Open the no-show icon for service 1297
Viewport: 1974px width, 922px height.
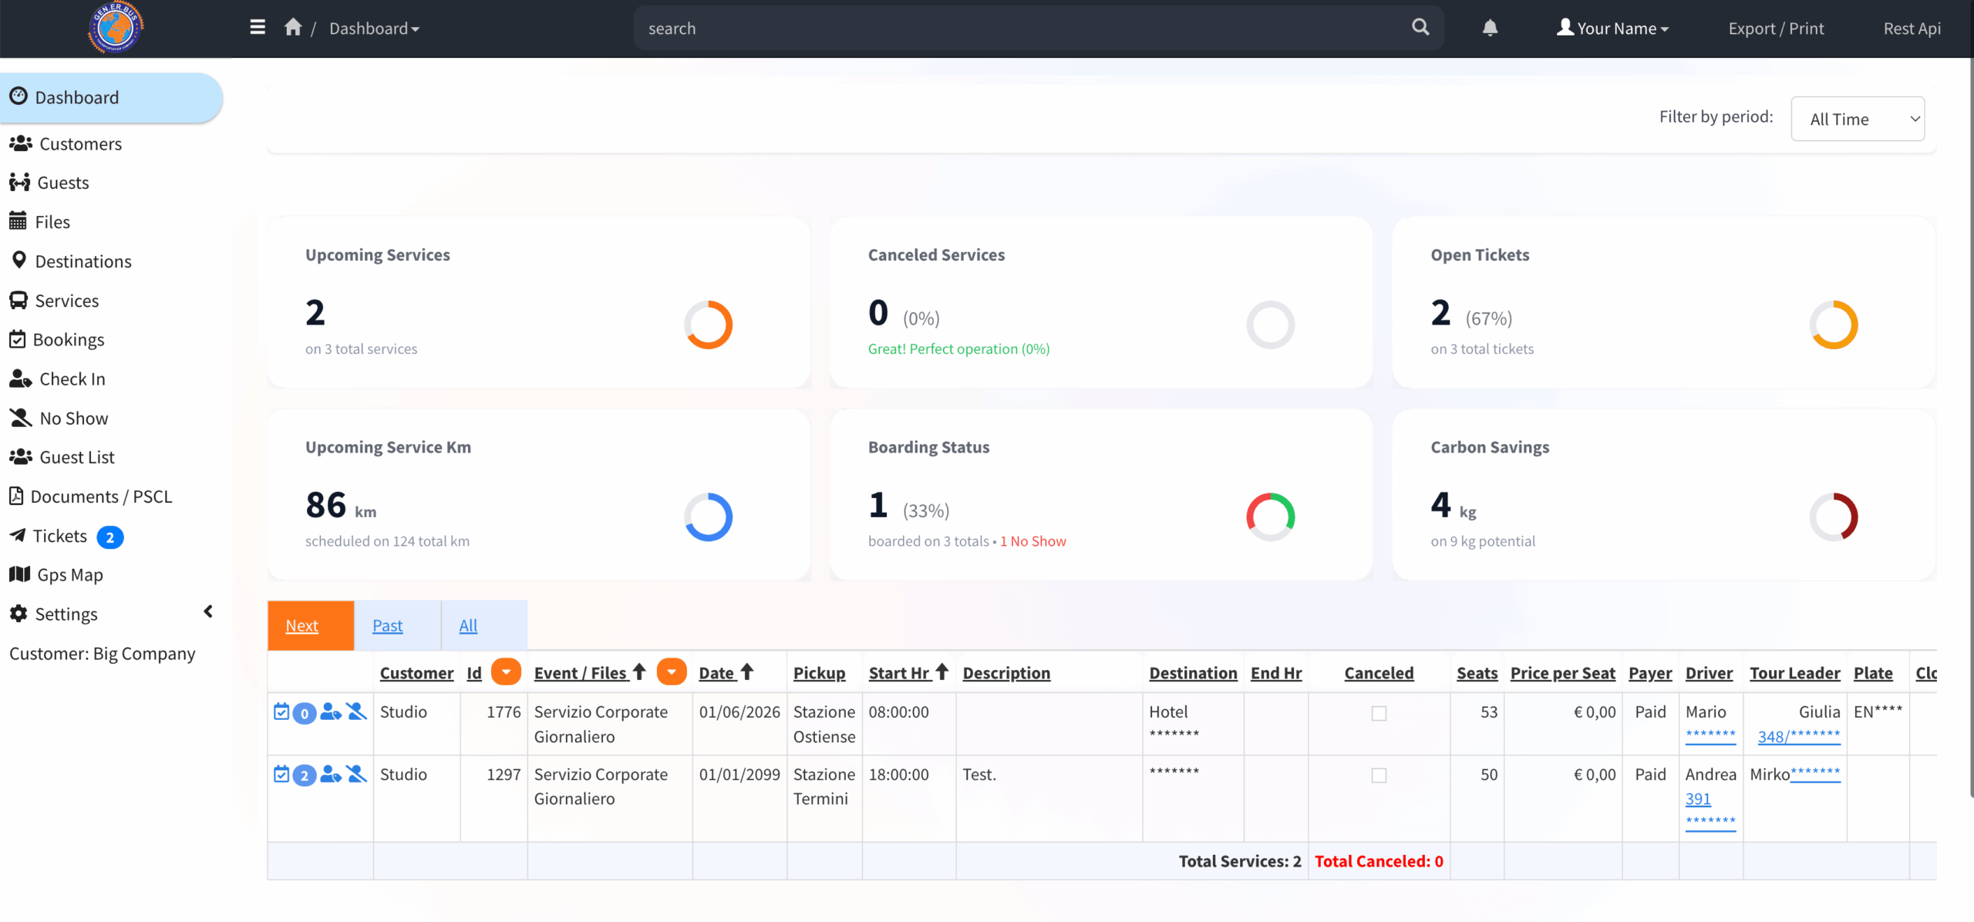pyautogui.click(x=356, y=774)
